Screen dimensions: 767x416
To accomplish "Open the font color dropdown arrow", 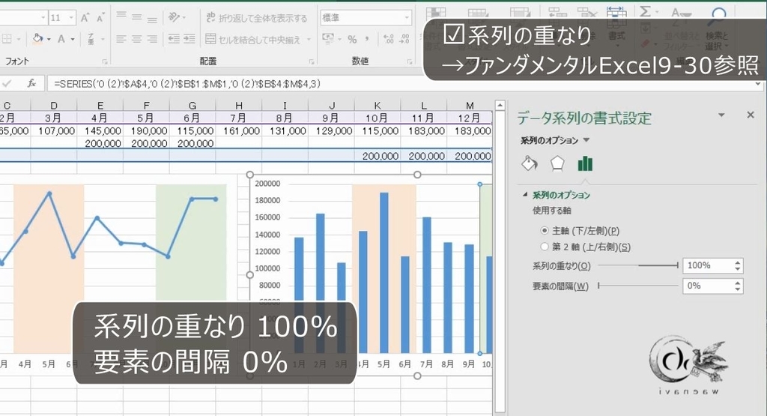I will 73,39.
